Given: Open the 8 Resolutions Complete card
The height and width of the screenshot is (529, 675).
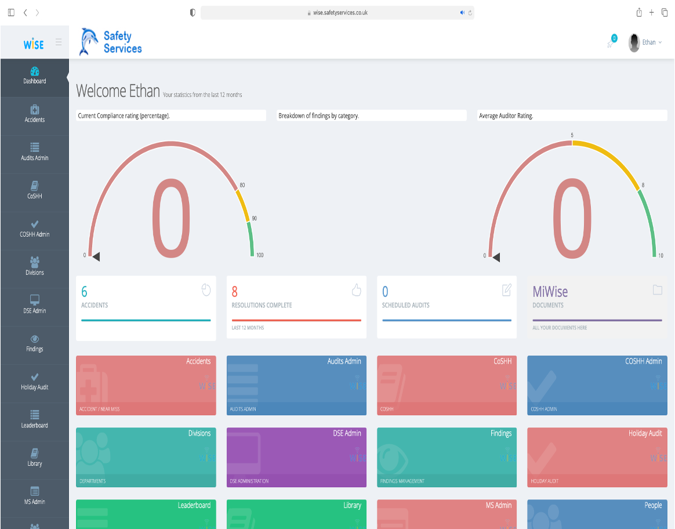Looking at the screenshot, I should click(296, 307).
